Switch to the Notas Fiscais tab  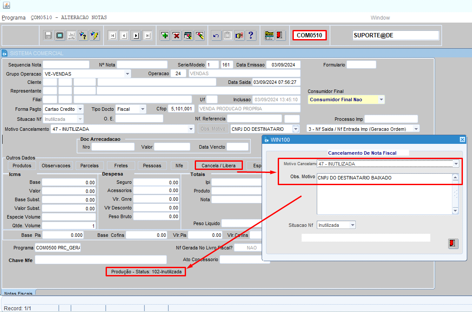click(18, 294)
